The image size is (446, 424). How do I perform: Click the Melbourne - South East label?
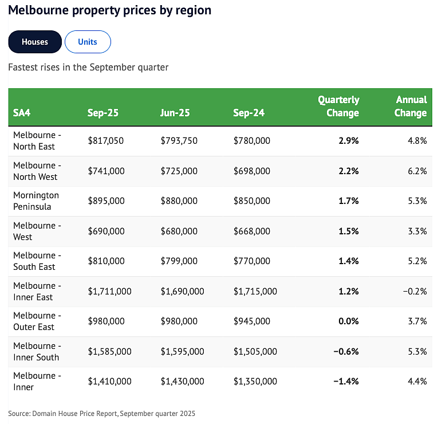pyautogui.click(x=37, y=261)
